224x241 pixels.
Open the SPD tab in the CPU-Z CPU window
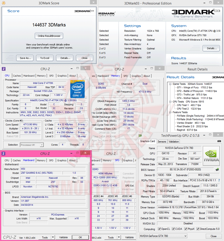click(x=51, y=76)
